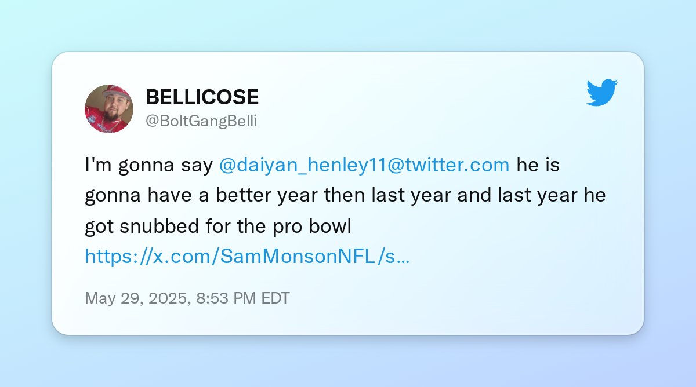Click the "I'm gonna say" text
Viewport: 696px width, 387px height.
pyautogui.click(x=150, y=166)
